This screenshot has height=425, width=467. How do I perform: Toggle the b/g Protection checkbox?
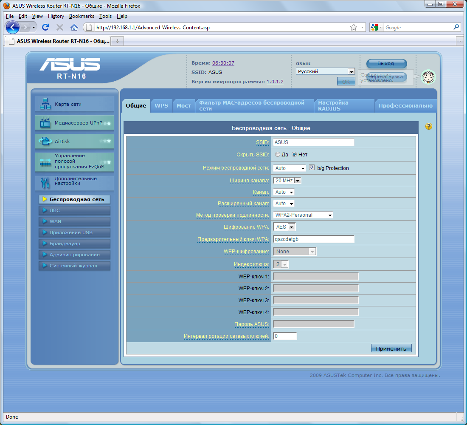[x=312, y=167]
